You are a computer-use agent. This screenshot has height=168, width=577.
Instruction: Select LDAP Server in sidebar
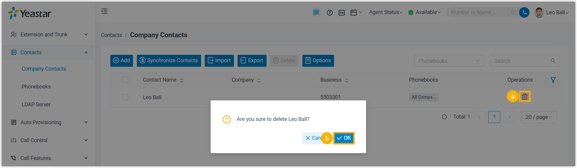click(36, 105)
